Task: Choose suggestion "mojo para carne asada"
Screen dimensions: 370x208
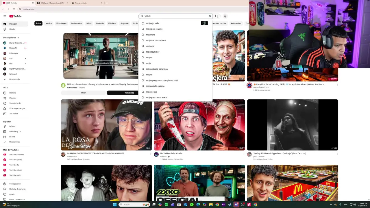Action: click(175, 98)
